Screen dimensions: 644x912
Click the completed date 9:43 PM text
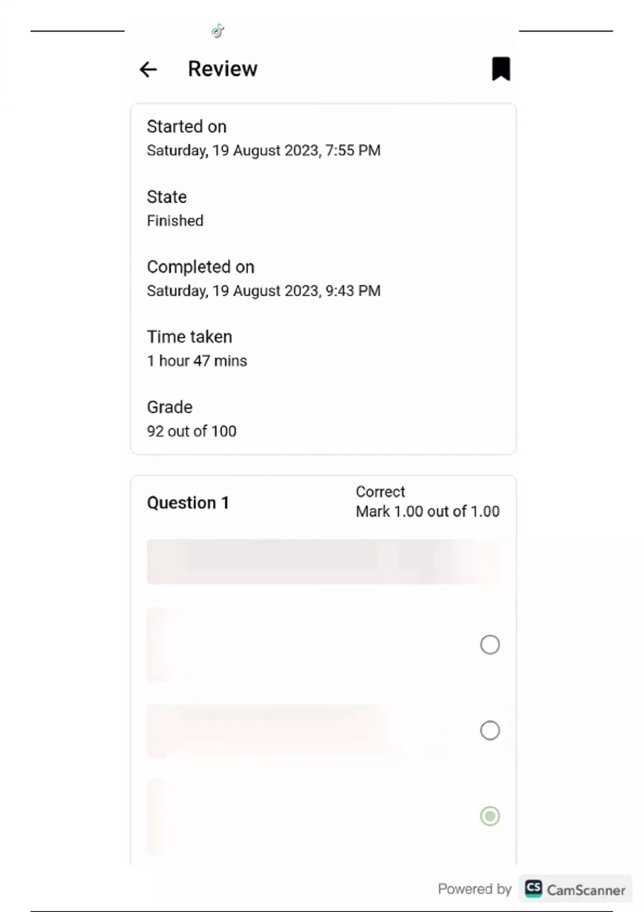pos(264,291)
